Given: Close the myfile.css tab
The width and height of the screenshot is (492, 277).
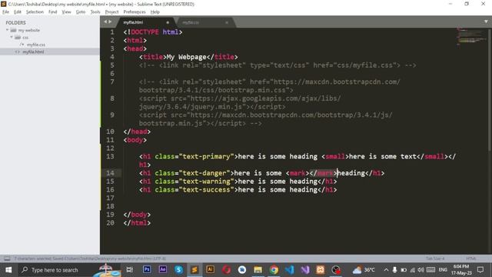Looking at the screenshot, I should click(x=227, y=22).
